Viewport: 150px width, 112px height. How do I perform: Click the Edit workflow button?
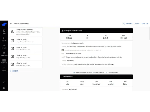click(x=137, y=24)
